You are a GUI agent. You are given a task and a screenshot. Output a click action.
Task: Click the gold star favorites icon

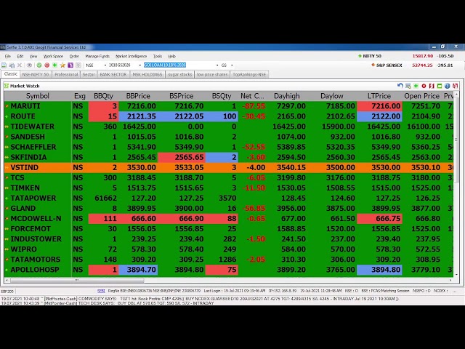(x=62, y=65)
